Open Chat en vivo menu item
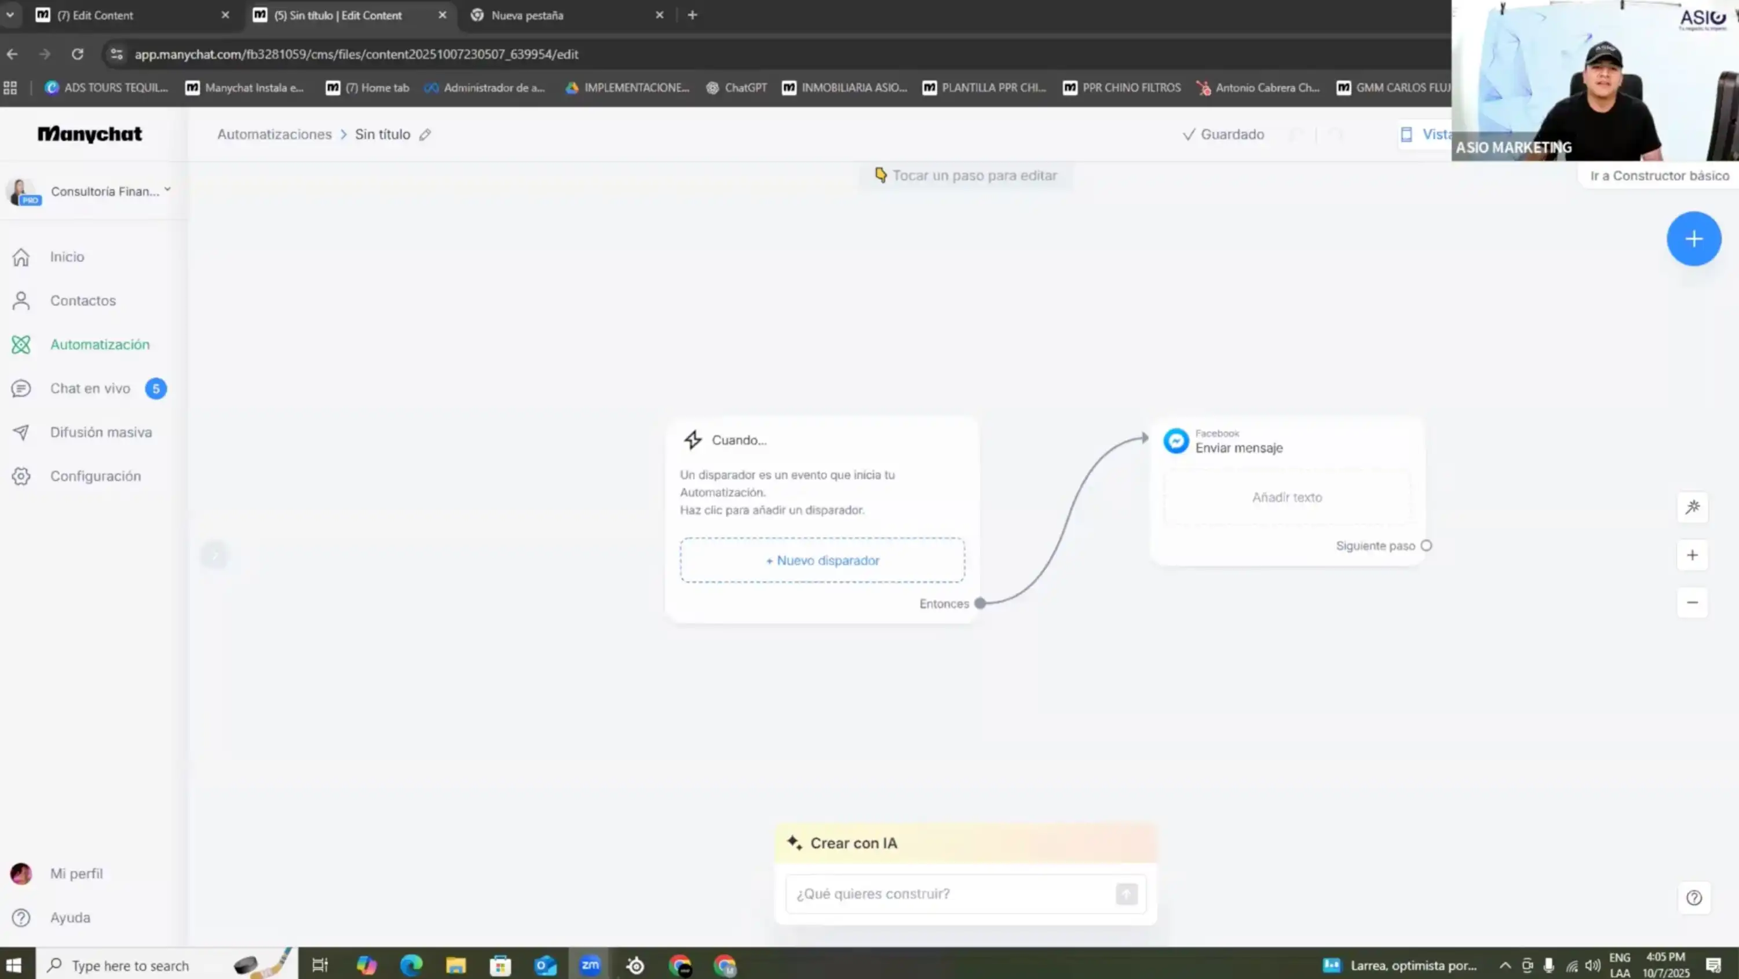Viewport: 1739px width, 979px height. coord(90,388)
